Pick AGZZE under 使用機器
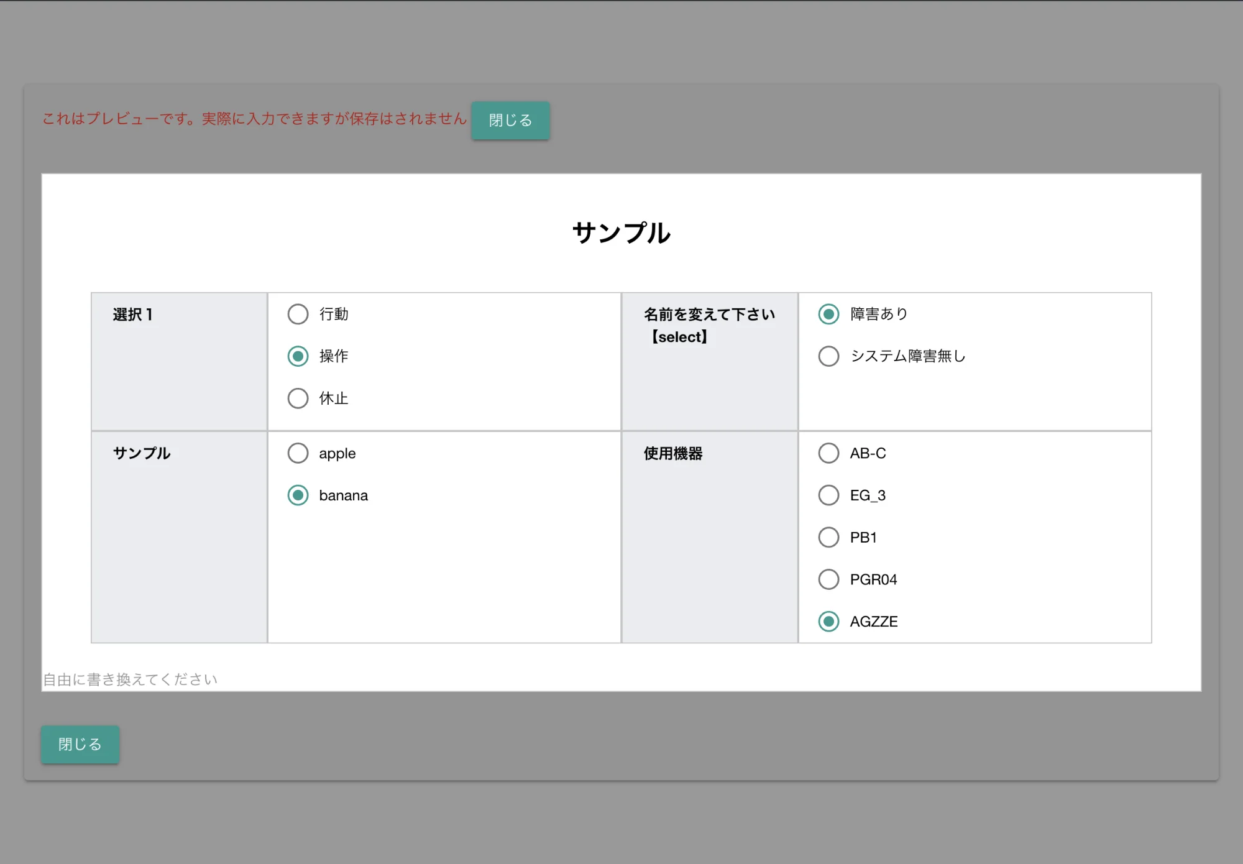The width and height of the screenshot is (1243, 864). click(x=828, y=621)
